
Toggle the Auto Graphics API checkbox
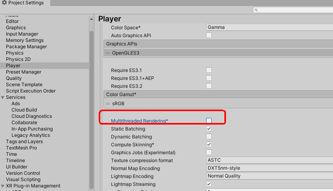[x=209, y=35]
